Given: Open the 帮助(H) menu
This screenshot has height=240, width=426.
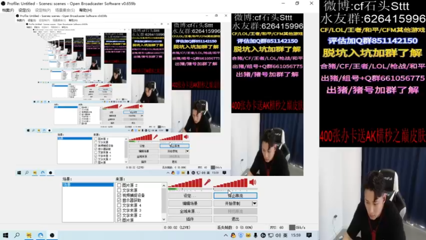Looking at the screenshot, I should click(86, 10).
